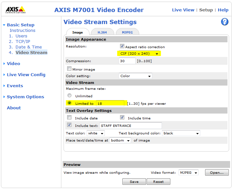This screenshot has width=233, height=190.
Task: Go to the Live View link
Action: pyautogui.click(x=183, y=10)
